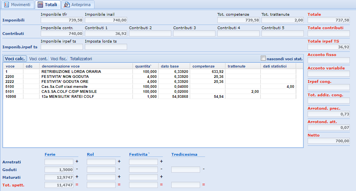Screen dimensions: 356x191
Task: Click the Imponibile contr. field
Action: coord(62,34)
